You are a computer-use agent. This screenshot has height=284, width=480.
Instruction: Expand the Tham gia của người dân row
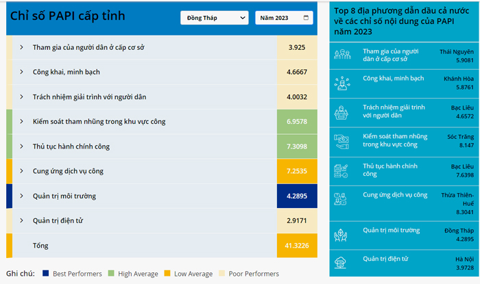pos(21,47)
